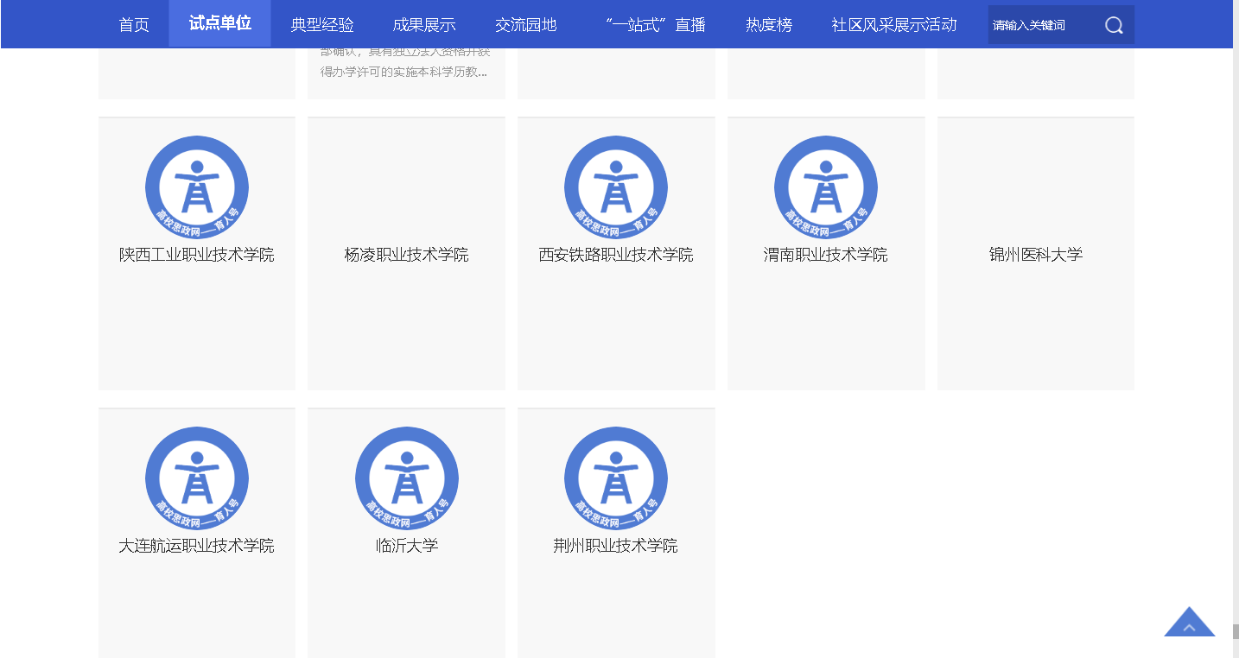The image size is (1239, 658).
Task: Select the 试点单位 navigation tab
Action: (x=220, y=23)
